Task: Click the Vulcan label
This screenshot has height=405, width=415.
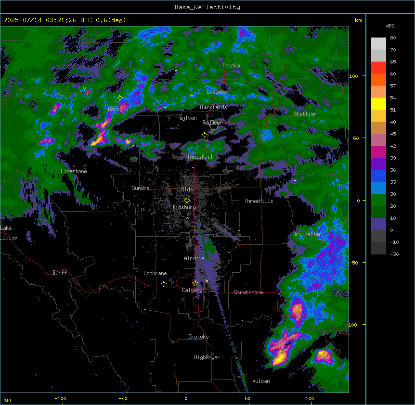Action: tap(261, 381)
